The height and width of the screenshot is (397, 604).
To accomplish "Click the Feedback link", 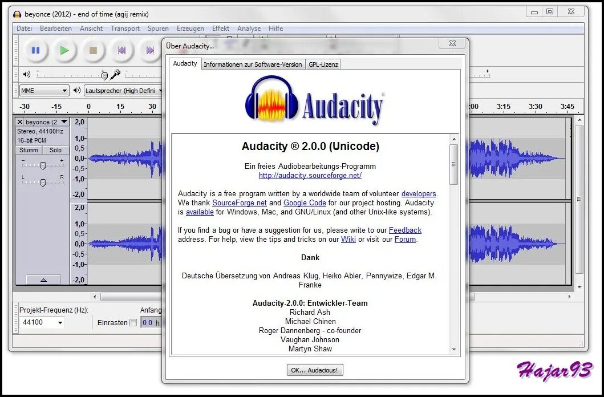I will click(x=406, y=230).
